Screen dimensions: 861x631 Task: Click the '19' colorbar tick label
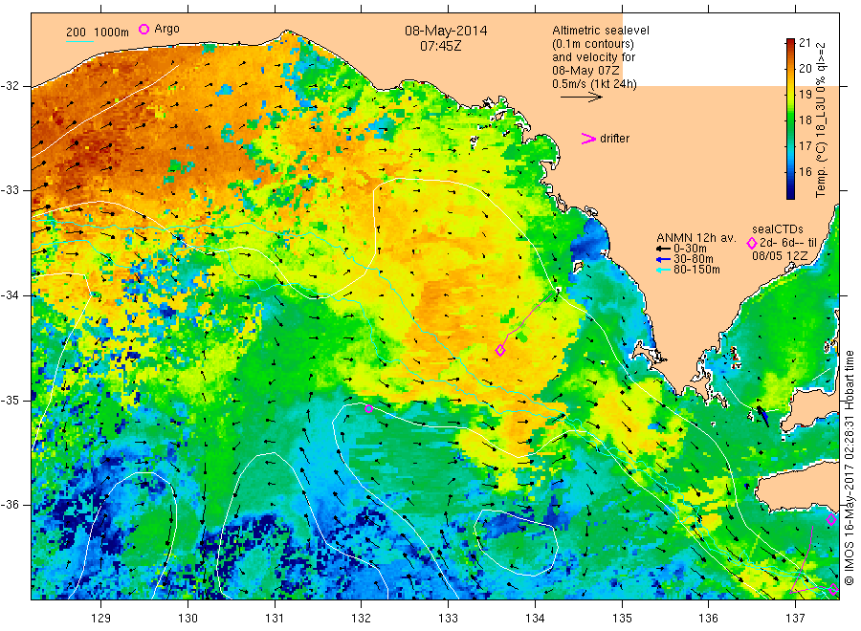[805, 94]
